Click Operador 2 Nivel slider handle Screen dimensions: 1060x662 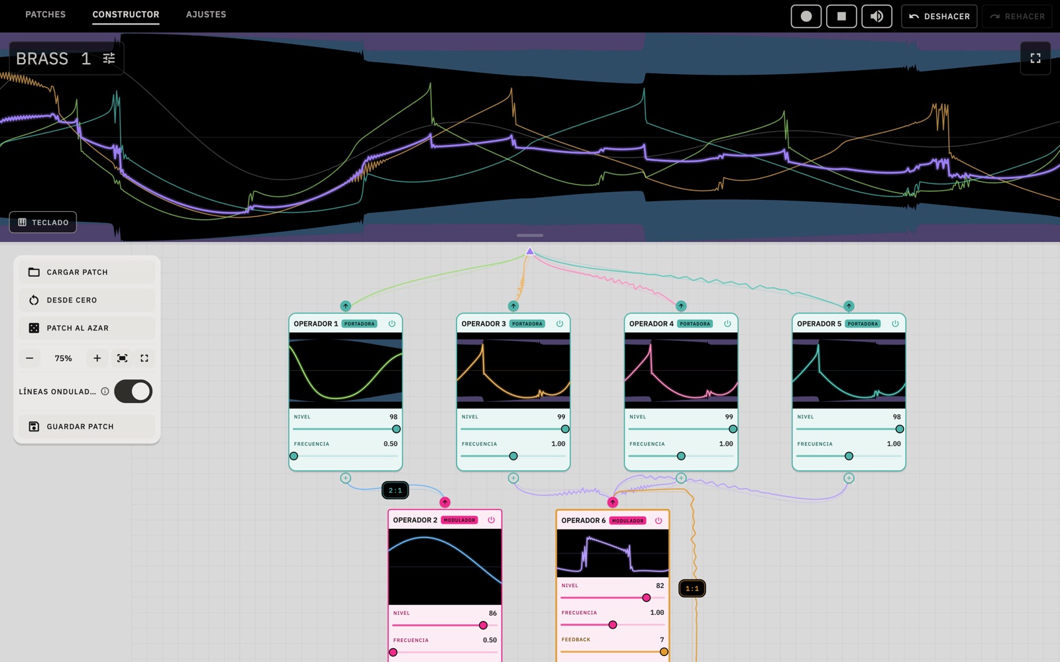point(483,626)
